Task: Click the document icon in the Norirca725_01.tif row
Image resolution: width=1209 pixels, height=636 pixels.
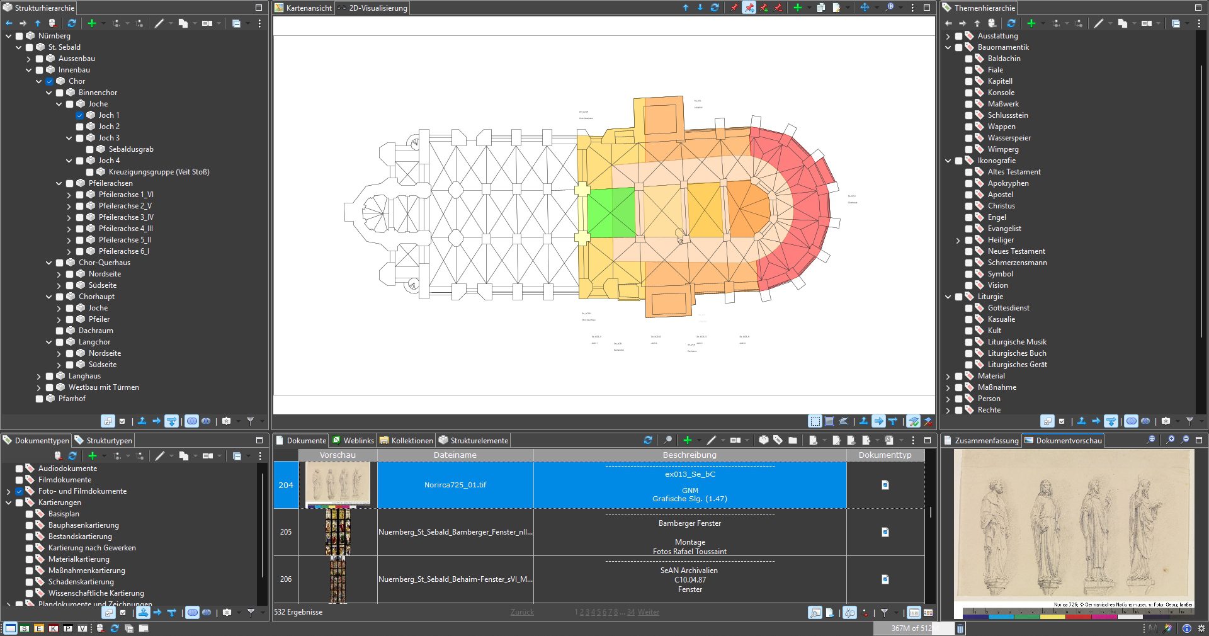Action: click(x=885, y=485)
